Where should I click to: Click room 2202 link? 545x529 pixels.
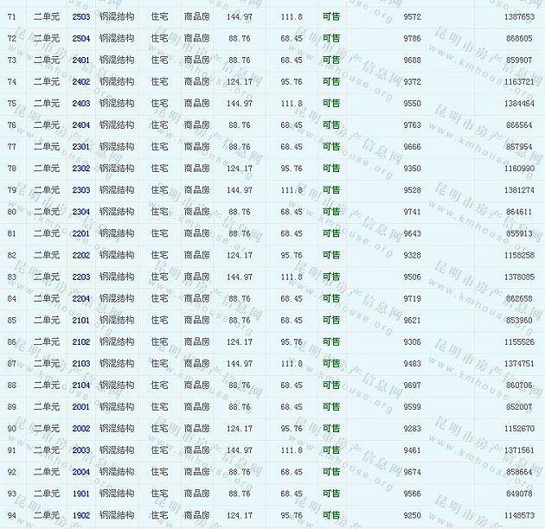(x=80, y=255)
